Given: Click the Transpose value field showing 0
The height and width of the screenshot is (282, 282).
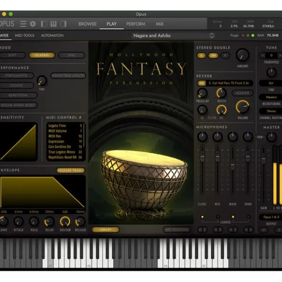Looking at the screenshot, I should tap(271, 55).
